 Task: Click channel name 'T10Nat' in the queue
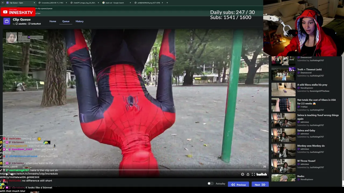pyautogui.click(x=304, y=107)
